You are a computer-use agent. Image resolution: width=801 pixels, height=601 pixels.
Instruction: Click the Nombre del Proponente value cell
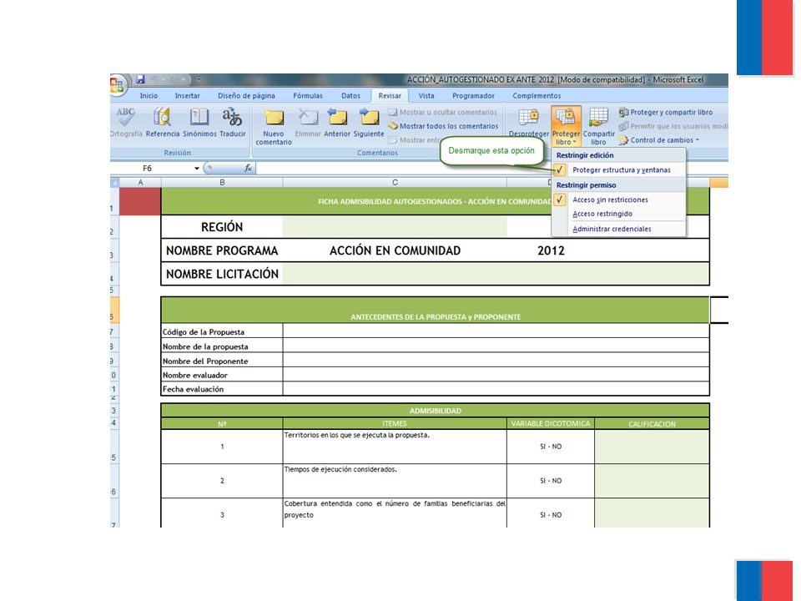(496, 360)
